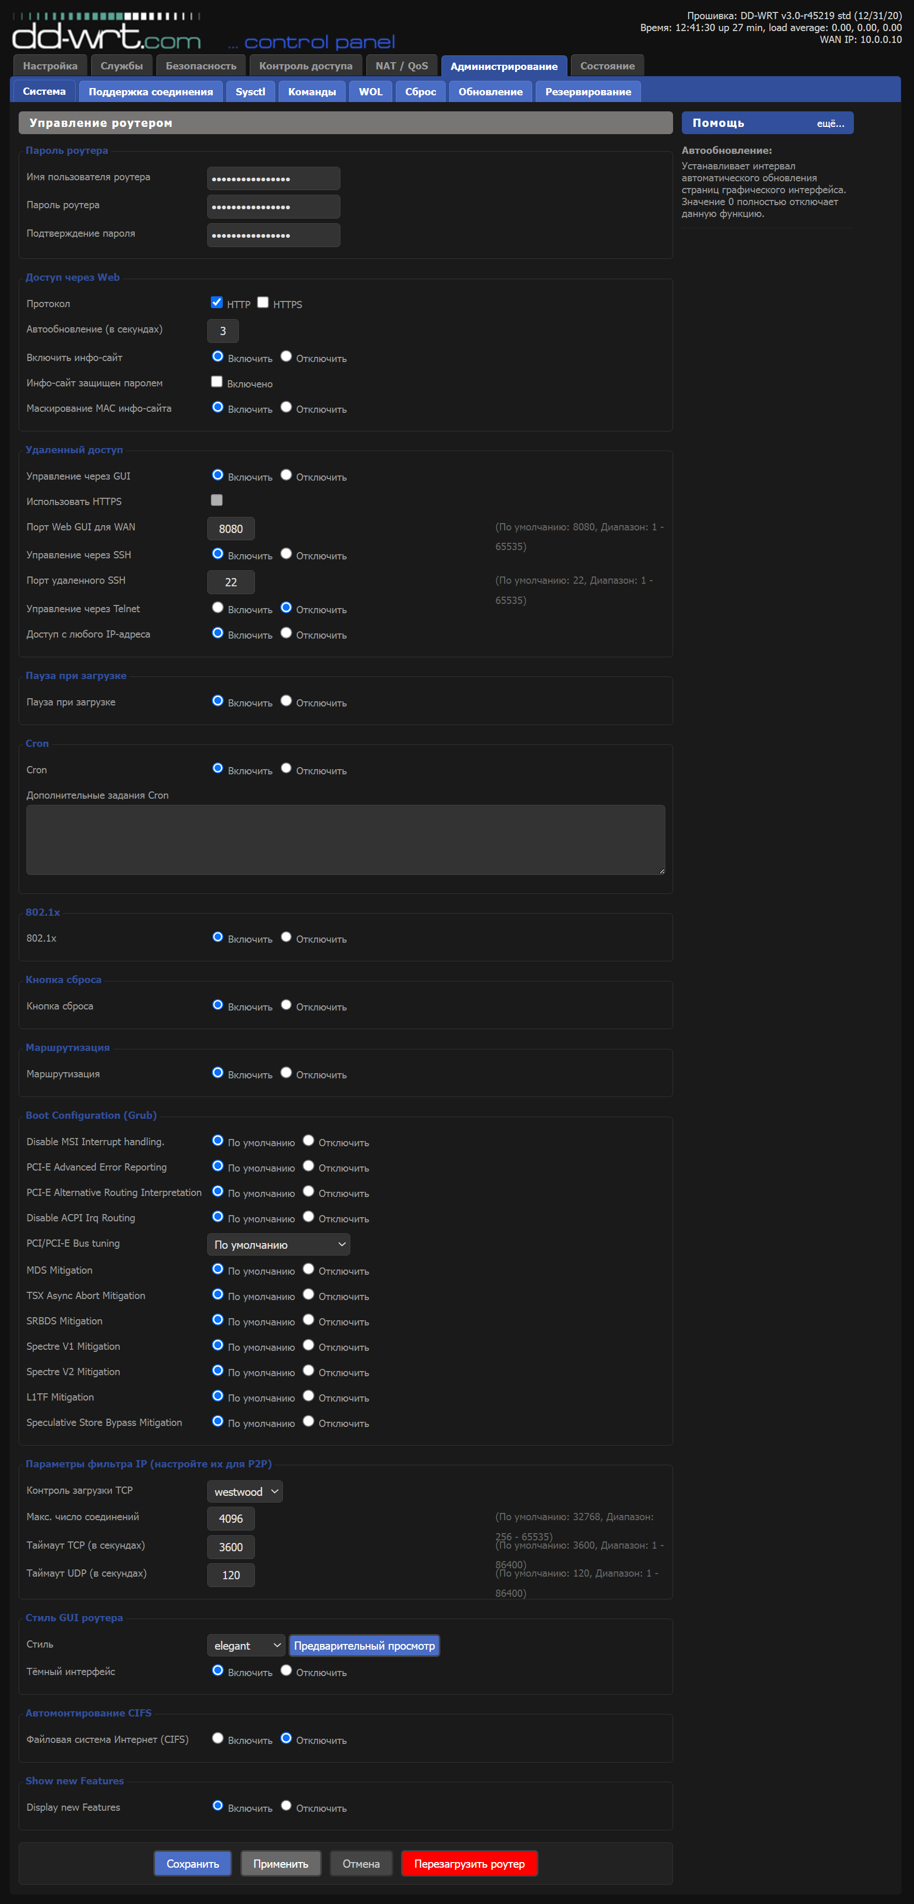Image resolution: width=914 pixels, height=1904 pixels.
Task: Click the dd-wrt.com logo
Action: click(x=107, y=31)
